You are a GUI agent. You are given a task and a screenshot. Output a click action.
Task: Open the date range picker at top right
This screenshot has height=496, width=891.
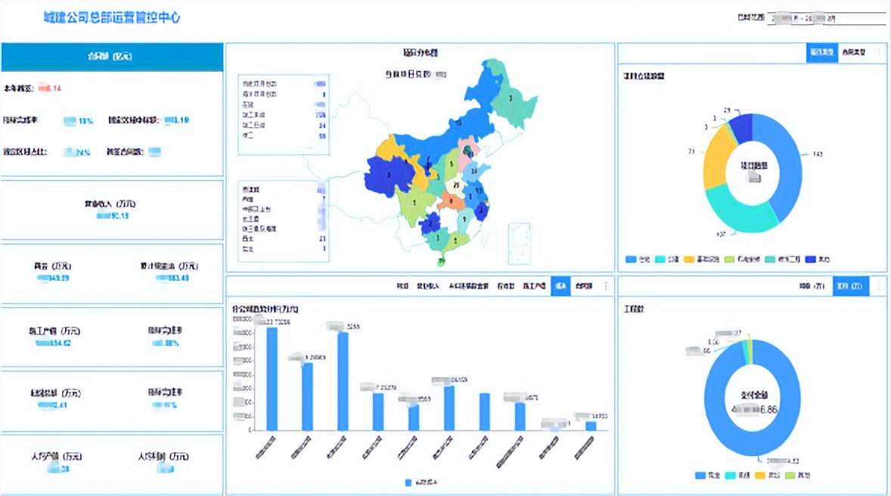[x=826, y=18]
